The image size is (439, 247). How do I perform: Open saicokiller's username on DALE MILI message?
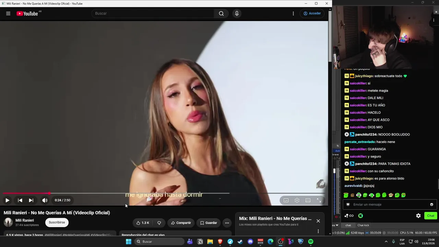[358, 98]
